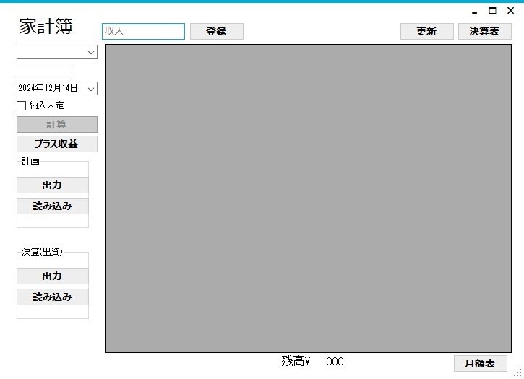Open the empty category combo box
The height and width of the screenshot is (379, 524).
point(57,52)
